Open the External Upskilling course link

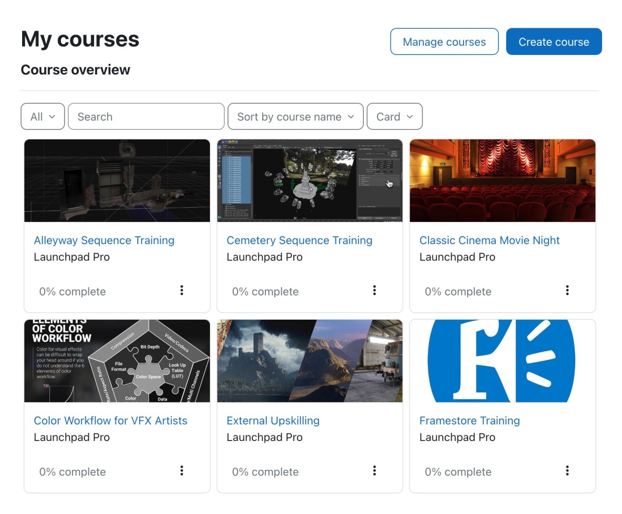pos(273,421)
